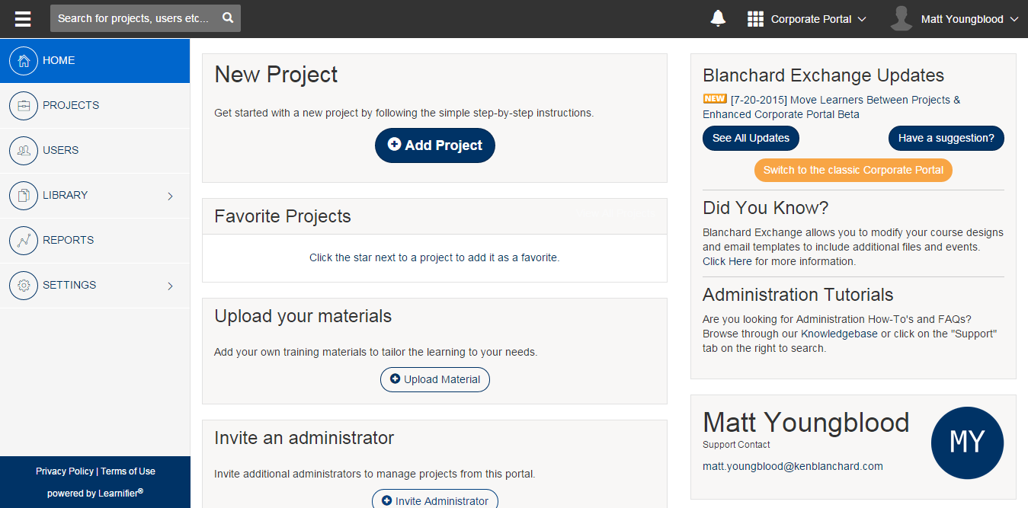Click the 'New Project' heading
Image resolution: width=1028 pixels, height=508 pixels.
pos(276,75)
